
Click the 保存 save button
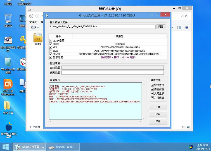point(158,121)
